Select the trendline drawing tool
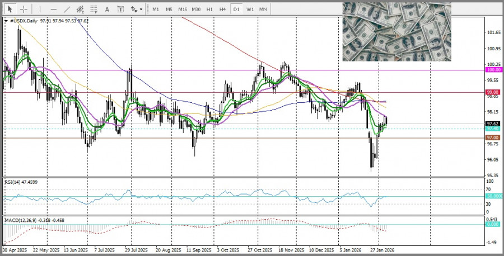This screenshot has height=256, width=504. [x=67, y=10]
